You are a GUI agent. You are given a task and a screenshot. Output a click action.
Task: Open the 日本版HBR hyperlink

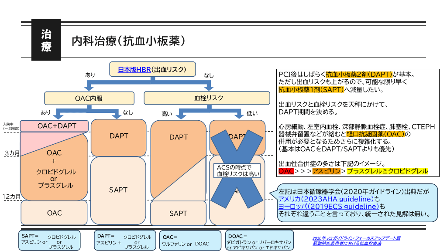pos(134,69)
